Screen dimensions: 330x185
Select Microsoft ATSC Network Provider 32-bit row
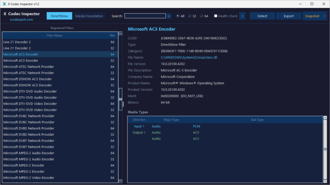[x=60, y=73]
